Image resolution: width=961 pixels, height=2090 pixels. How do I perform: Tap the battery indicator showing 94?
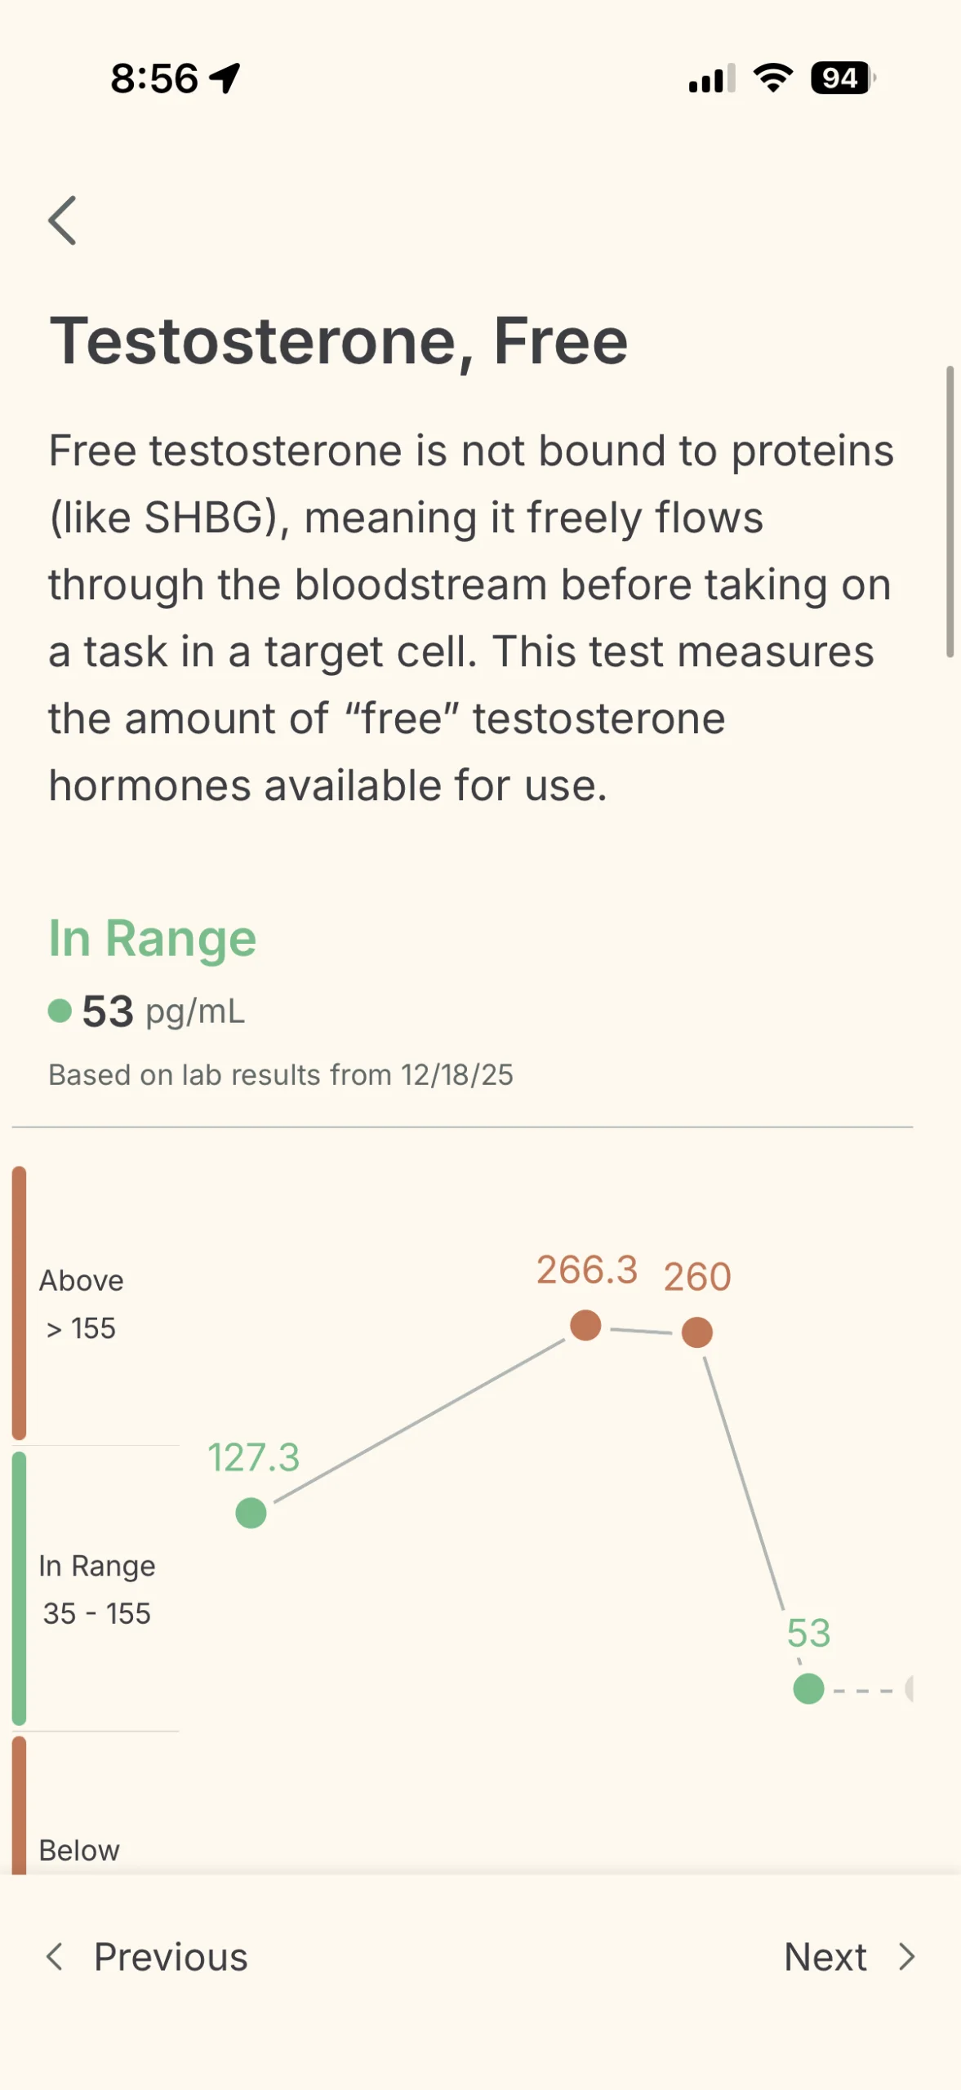point(841,78)
